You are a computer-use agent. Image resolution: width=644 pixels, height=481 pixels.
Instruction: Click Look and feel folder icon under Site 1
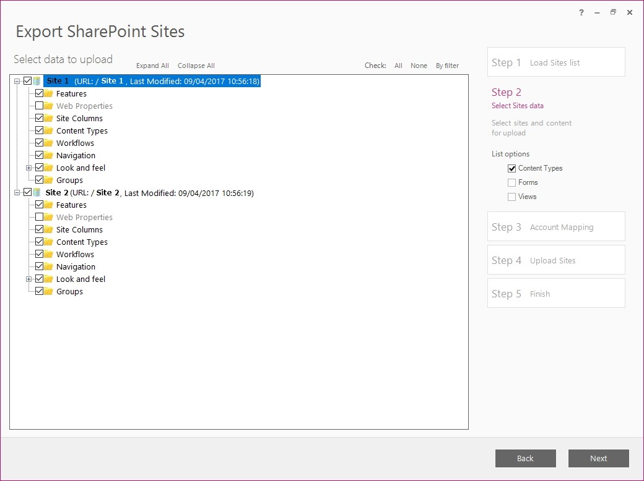click(x=48, y=168)
